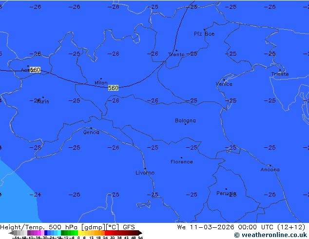
Task: Click the forecast date We 11-03-2026
Action: click(x=206, y=227)
